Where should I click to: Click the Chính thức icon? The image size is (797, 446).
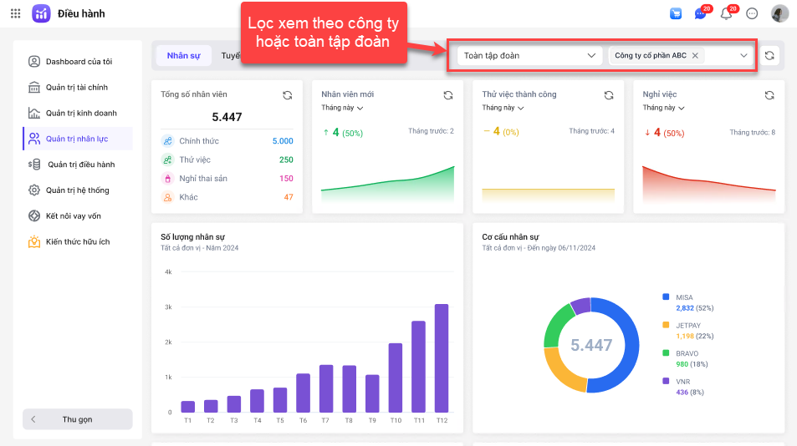(167, 141)
